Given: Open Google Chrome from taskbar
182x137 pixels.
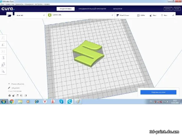Looking at the screenshot, I should tap(12, 102).
